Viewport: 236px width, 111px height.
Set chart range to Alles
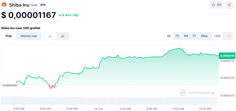click(x=204, y=36)
